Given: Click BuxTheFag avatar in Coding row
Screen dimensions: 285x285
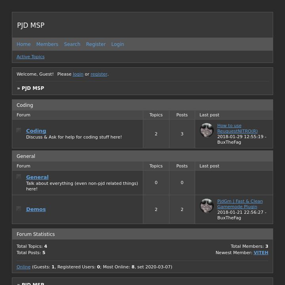Looking at the screenshot, I should point(207,130).
